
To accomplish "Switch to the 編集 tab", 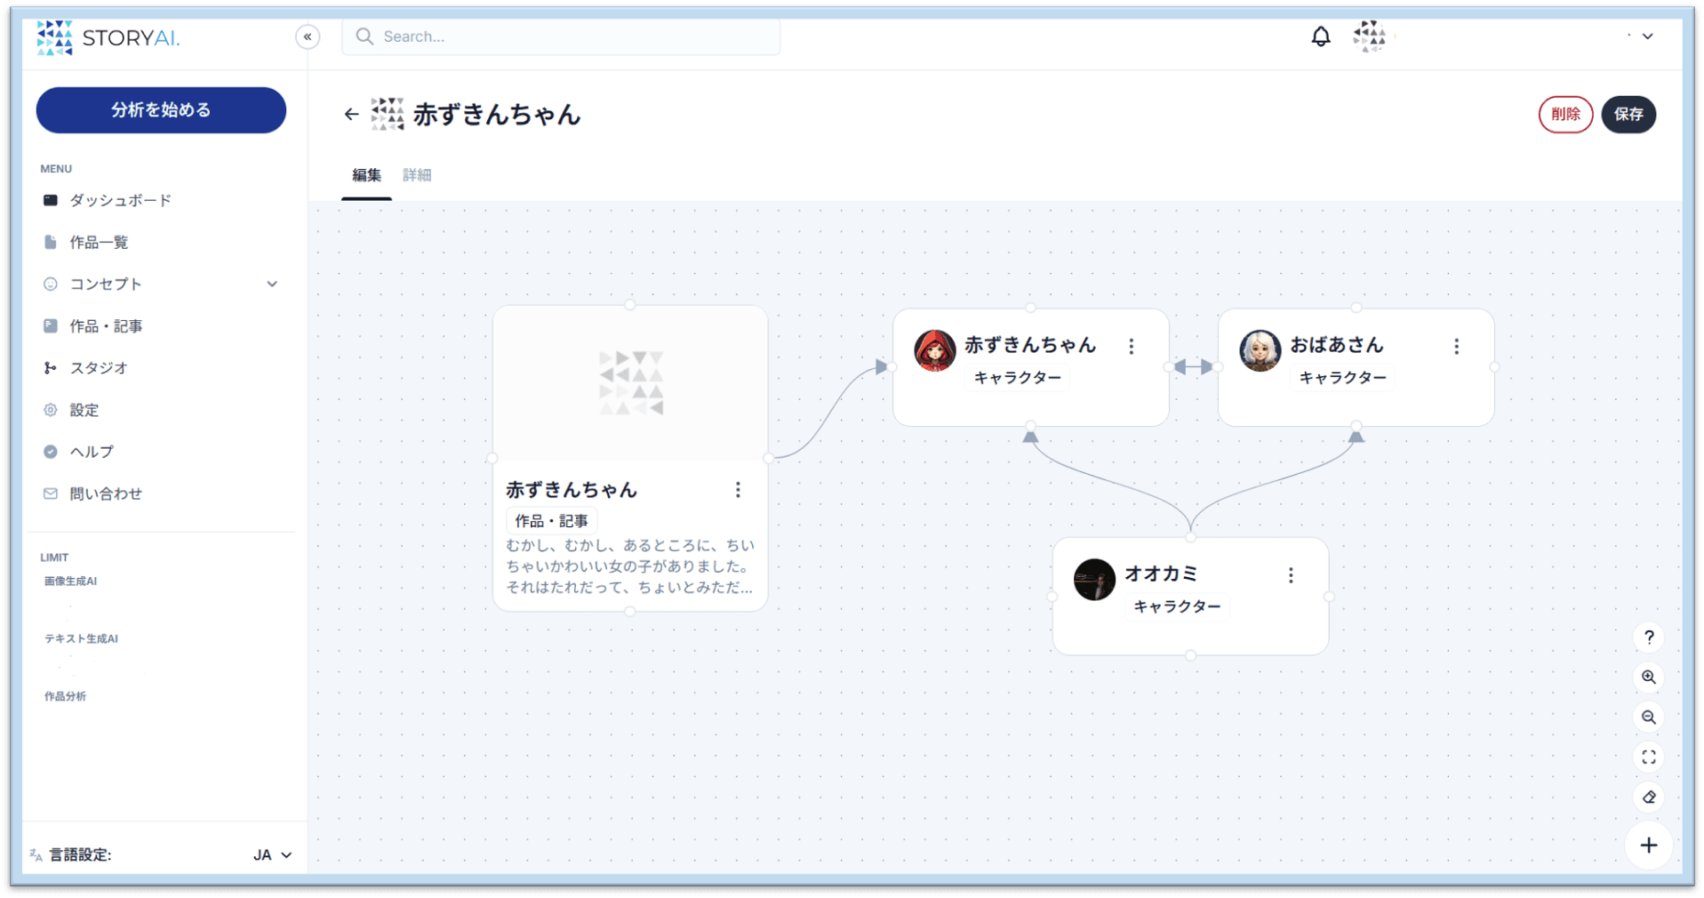I will click(366, 175).
